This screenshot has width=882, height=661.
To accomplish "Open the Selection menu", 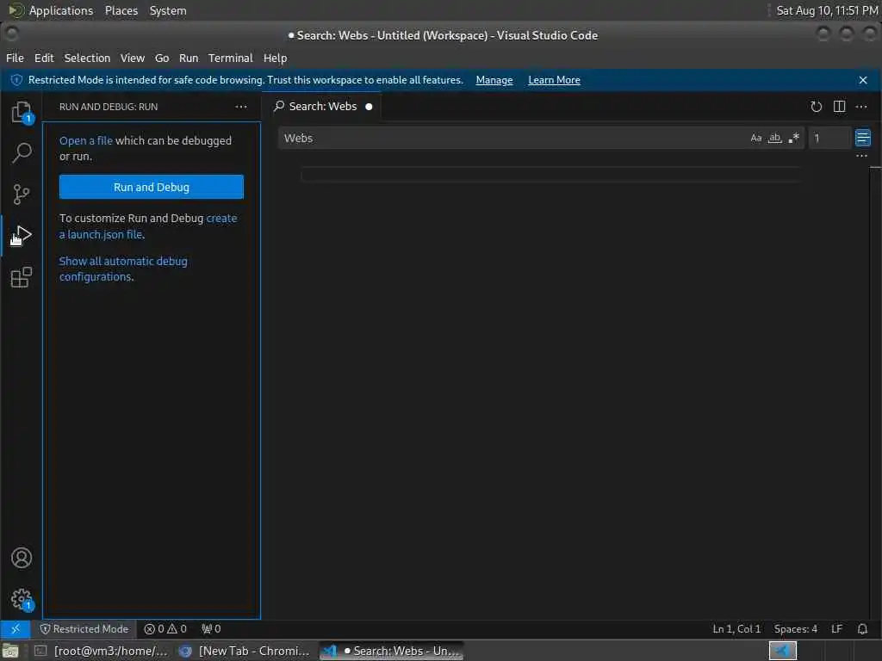I will click(x=87, y=58).
